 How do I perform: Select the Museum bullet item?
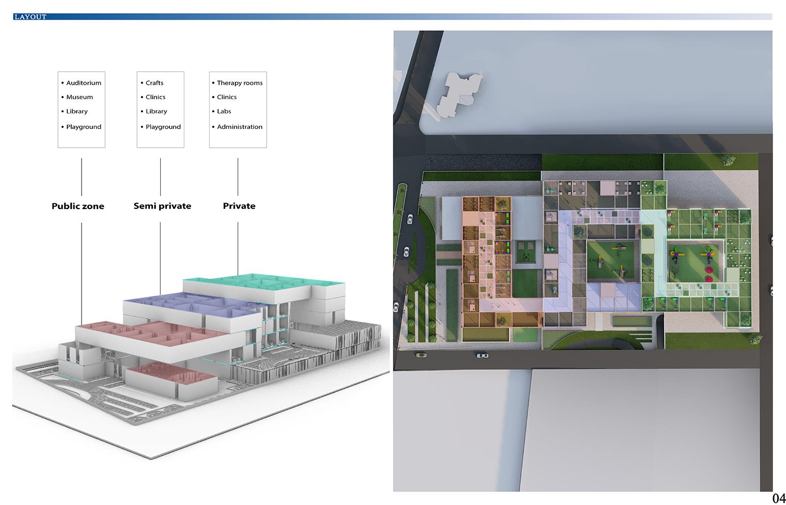tap(80, 97)
